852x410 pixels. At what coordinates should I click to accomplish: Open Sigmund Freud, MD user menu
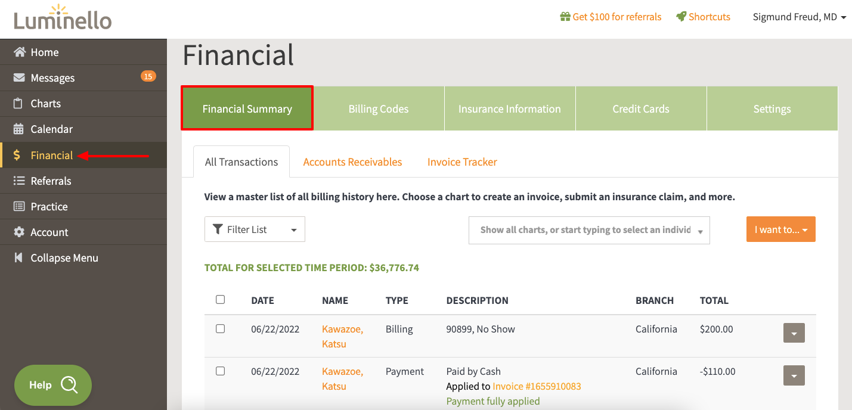click(800, 17)
